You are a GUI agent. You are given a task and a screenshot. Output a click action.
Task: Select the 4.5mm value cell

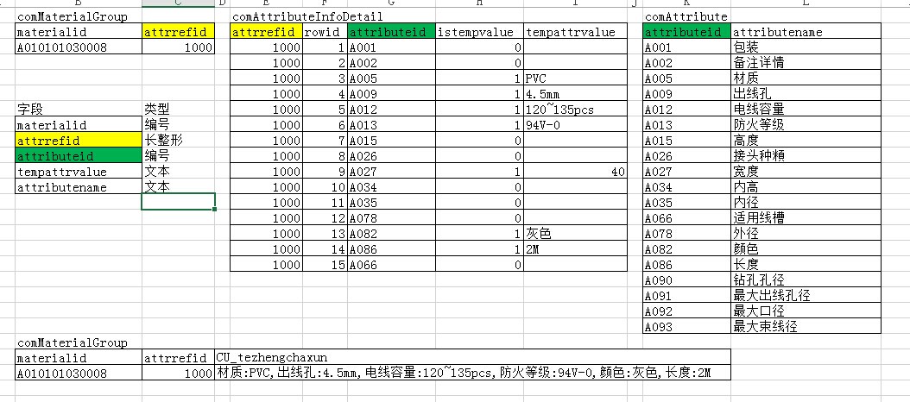(575, 94)
